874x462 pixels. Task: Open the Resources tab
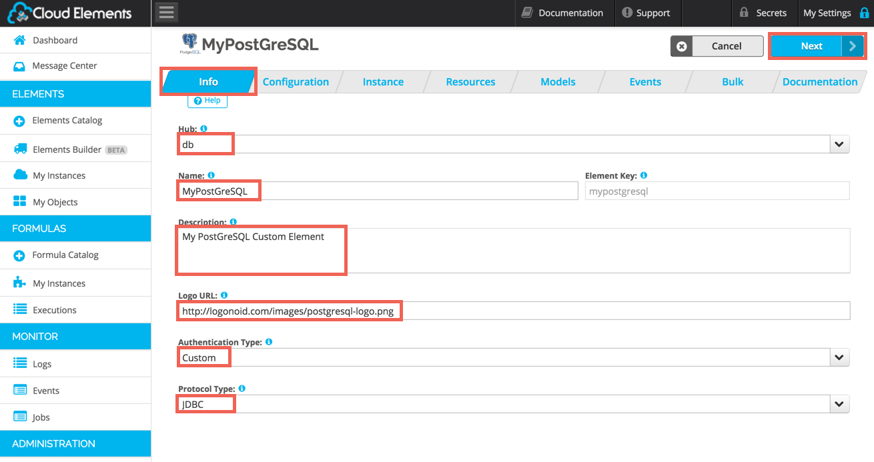(x=470, y=81)
